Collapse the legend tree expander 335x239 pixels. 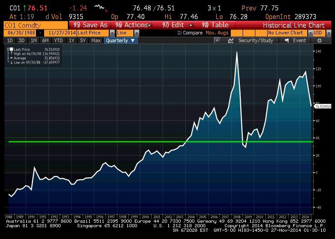(x=8, y=49)
